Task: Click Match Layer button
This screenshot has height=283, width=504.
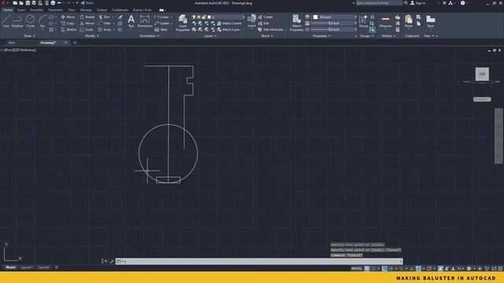Action: coord(228,30)
